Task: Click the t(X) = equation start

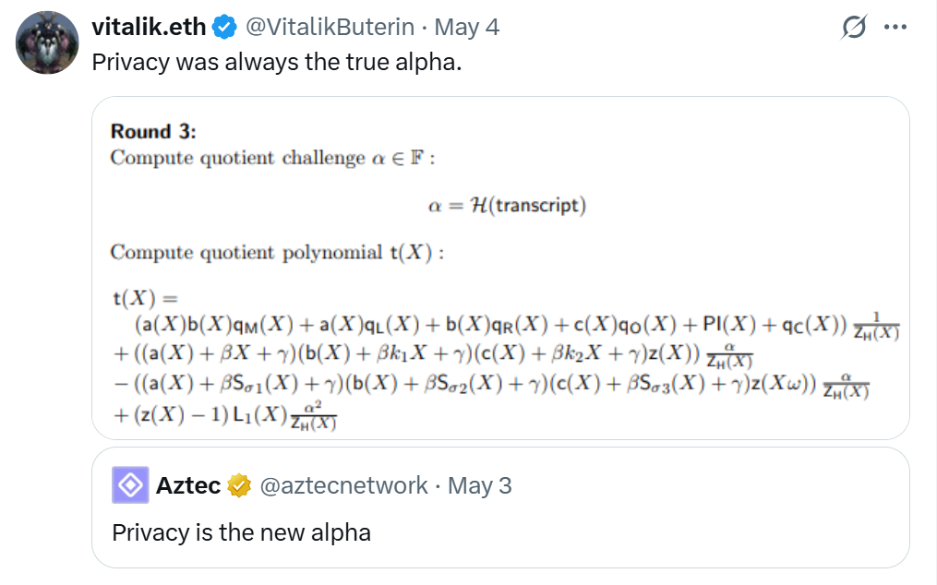Action: click(143, 298)
